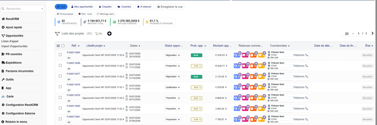Click the yellow chat follow-up icon for PJ2607-0078
Viewport: 377px width, 125px height.
[261, 87]
